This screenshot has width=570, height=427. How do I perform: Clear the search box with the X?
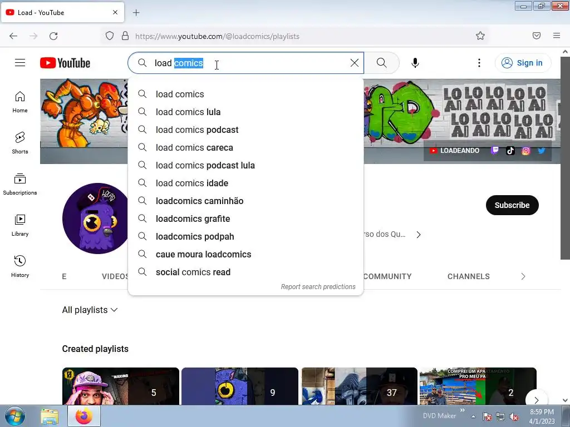pyautogui.click(x=355, y=63)
